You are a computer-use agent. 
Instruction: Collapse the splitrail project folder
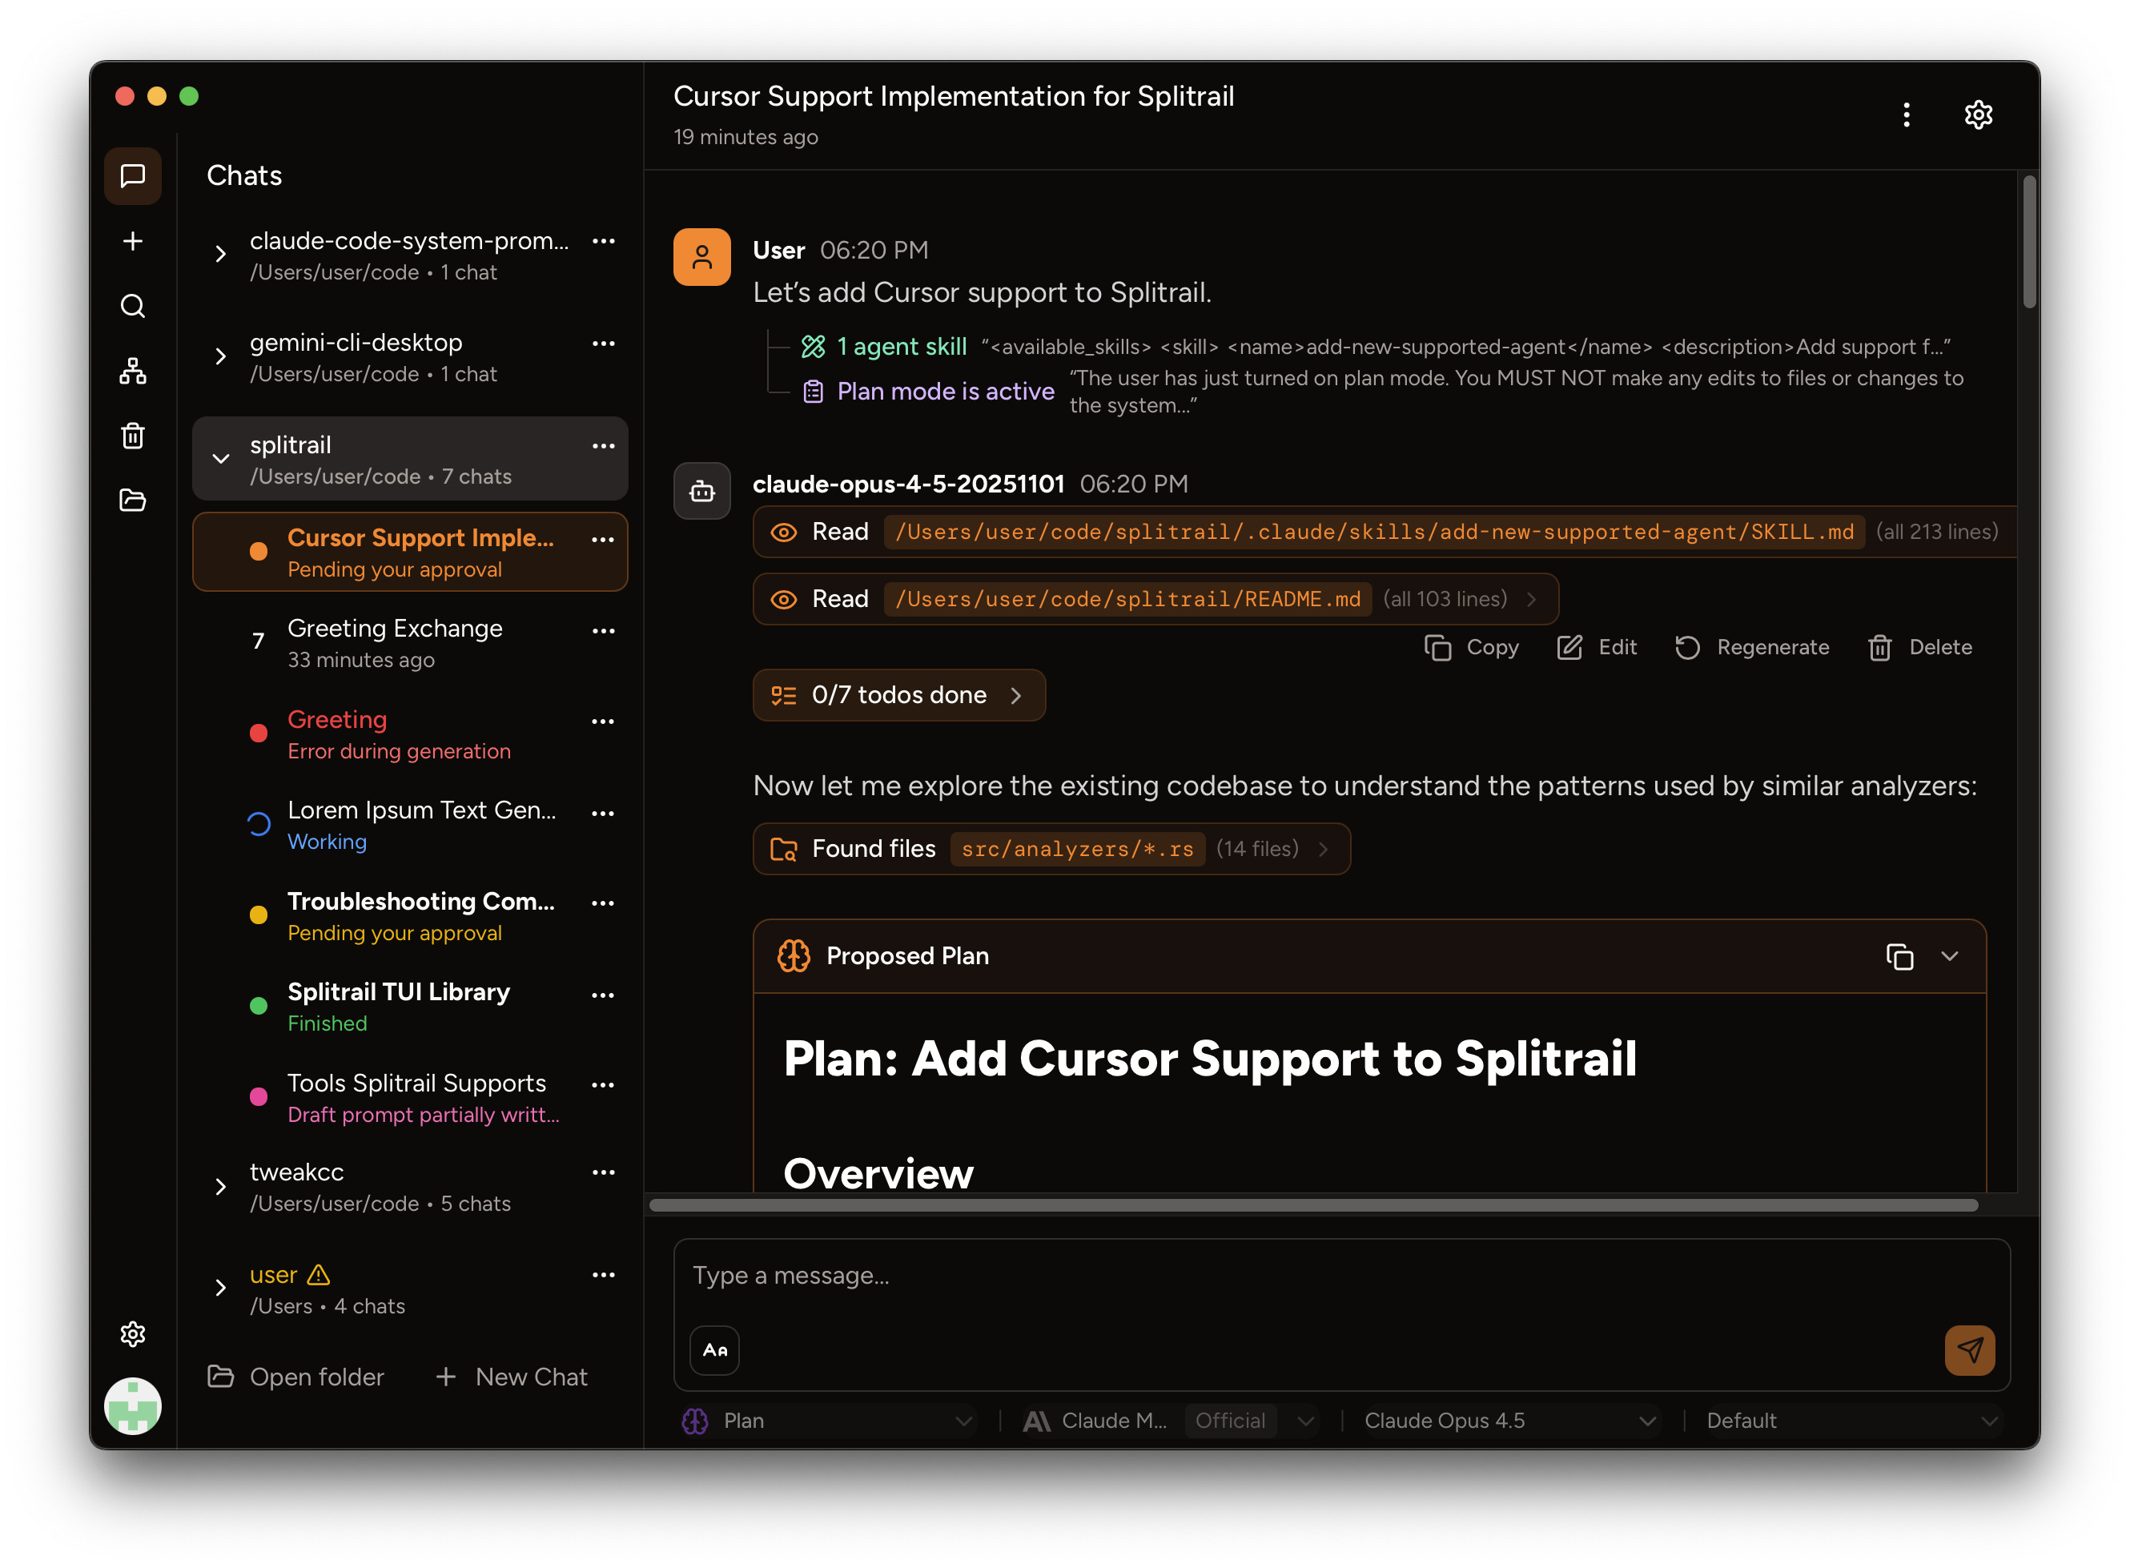point(220,460)
